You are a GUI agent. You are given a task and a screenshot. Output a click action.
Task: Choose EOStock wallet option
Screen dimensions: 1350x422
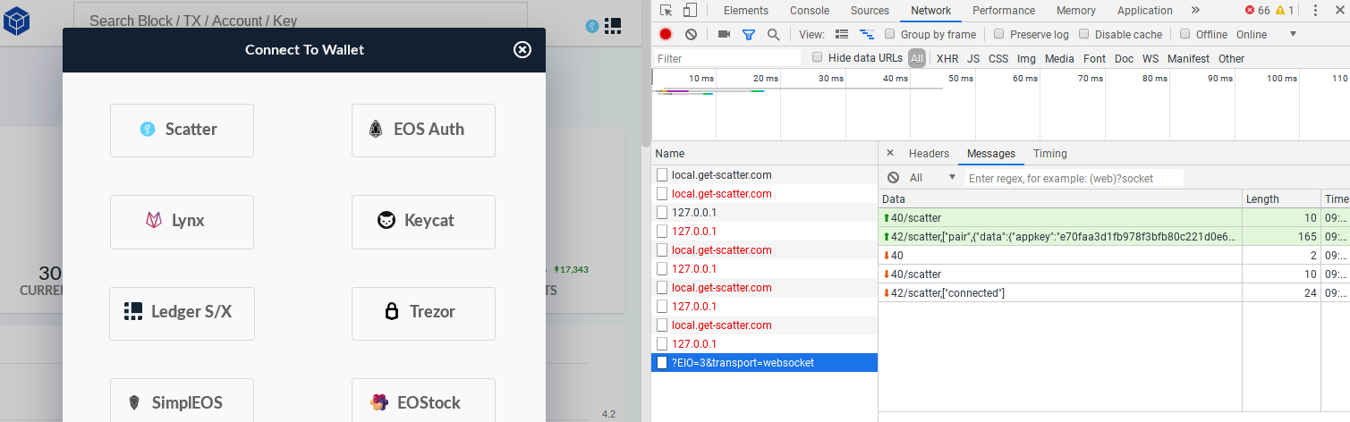coord(423,400)
